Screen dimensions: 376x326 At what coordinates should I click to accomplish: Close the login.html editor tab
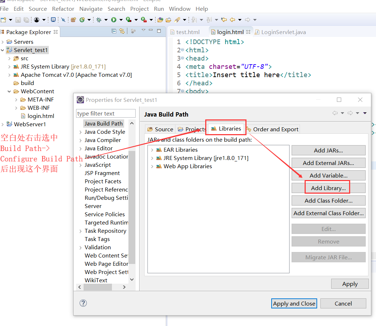248,32
